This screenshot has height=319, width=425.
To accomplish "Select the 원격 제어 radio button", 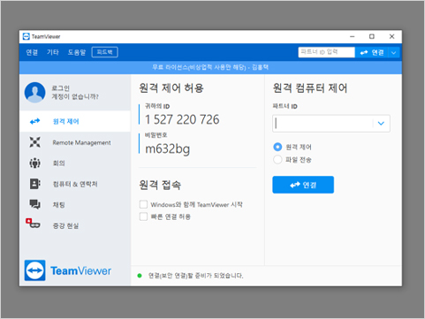I will tap(277, 147).
